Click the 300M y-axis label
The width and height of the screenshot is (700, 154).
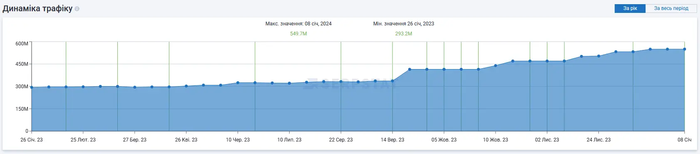click(x=22, y=87)
